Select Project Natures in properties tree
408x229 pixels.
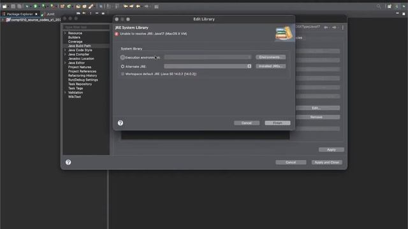(x=80, y=67)
